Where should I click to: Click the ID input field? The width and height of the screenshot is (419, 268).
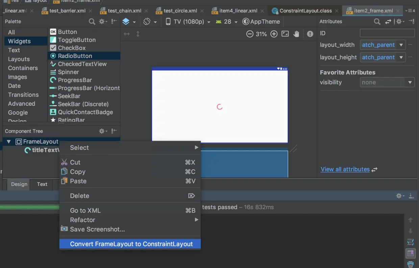387,33
